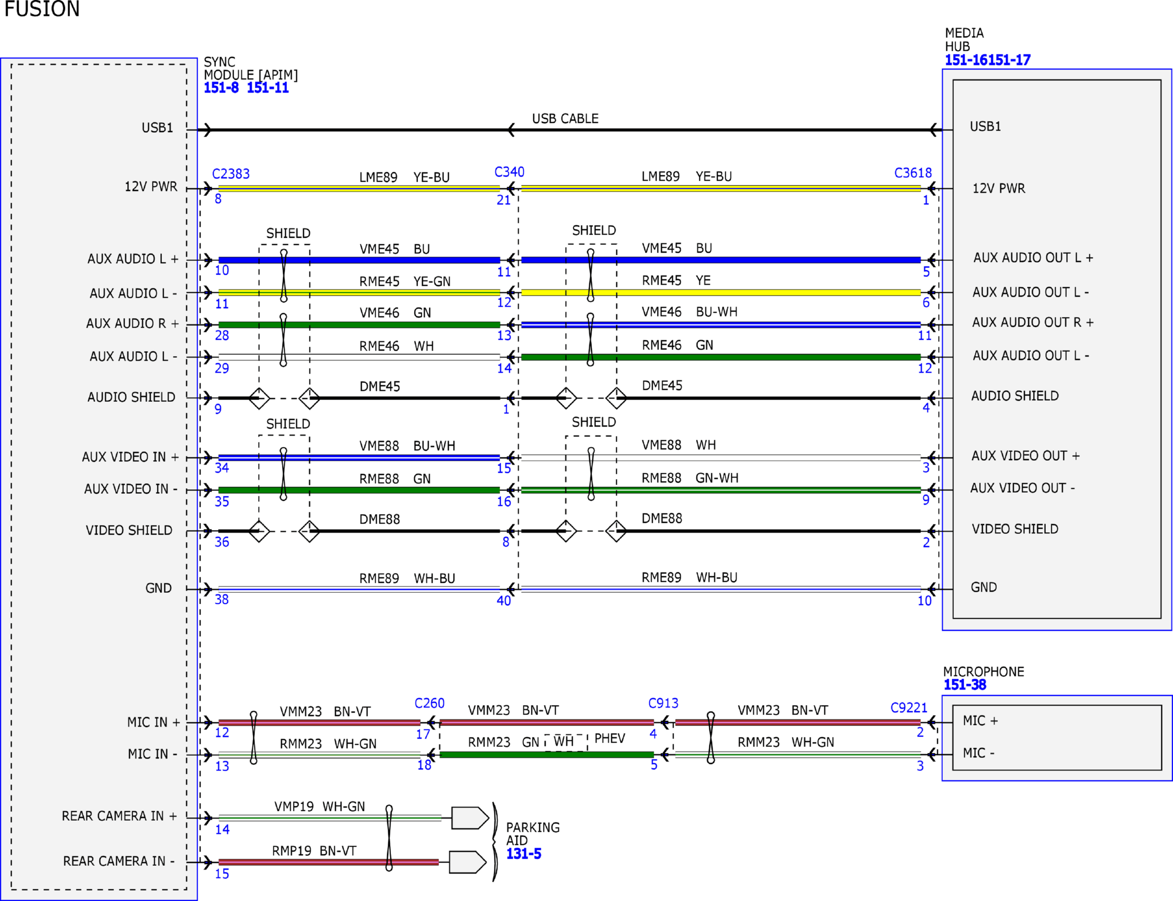Click connector label C9221
This screenshot has height=901, width=1173.
point(909,707)
